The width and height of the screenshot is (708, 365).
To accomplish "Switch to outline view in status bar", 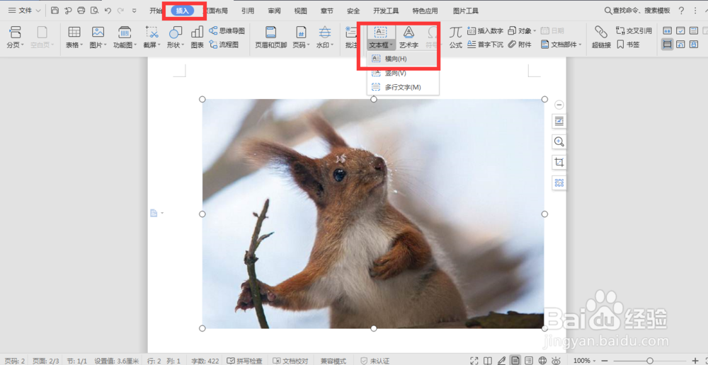I will point(529,361).
